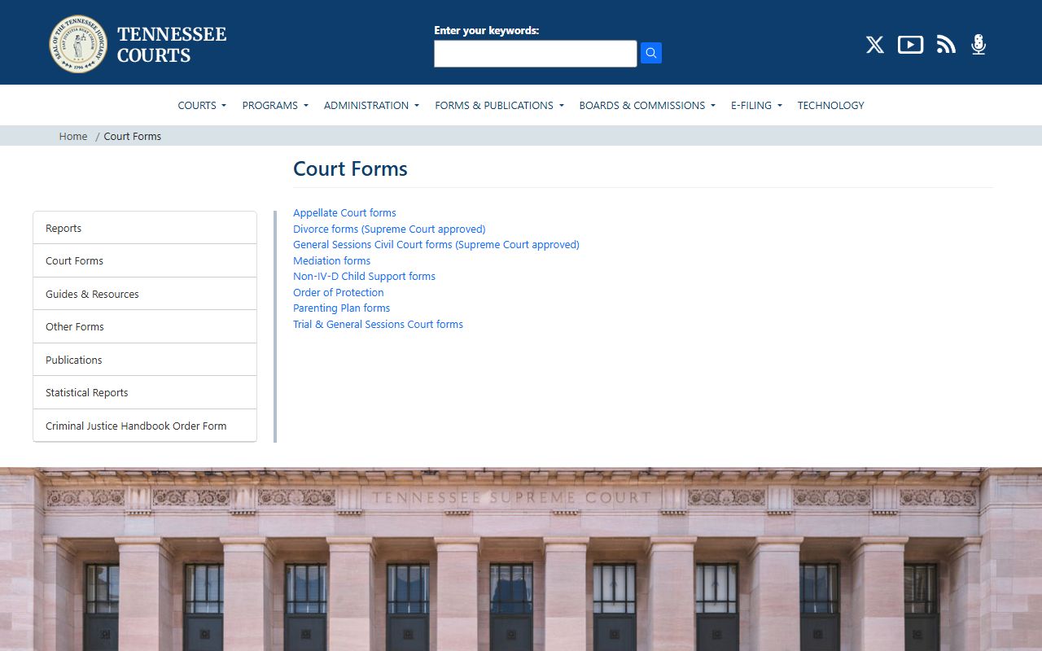Open General Sessions Civil Court forms link
1042x651 pixels.
(x=436, y=244)
